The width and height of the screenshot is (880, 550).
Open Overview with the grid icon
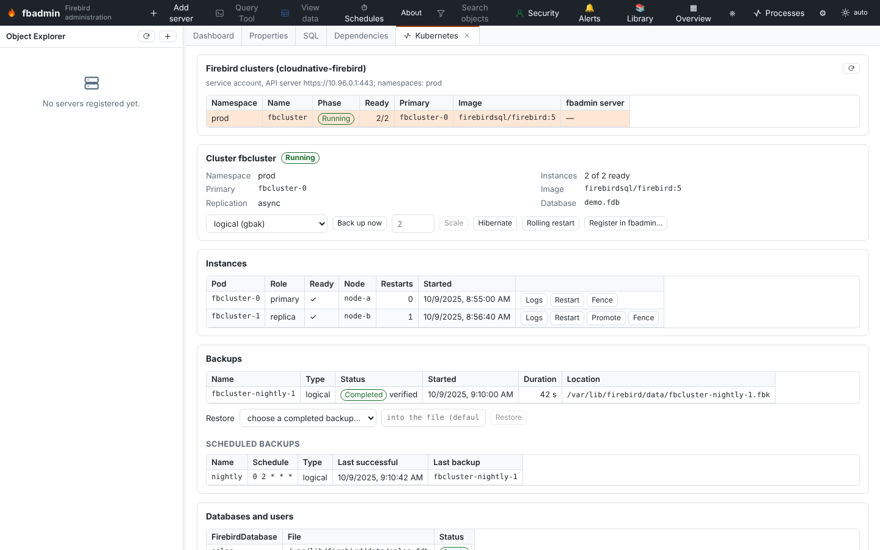[x=693, y=13]
